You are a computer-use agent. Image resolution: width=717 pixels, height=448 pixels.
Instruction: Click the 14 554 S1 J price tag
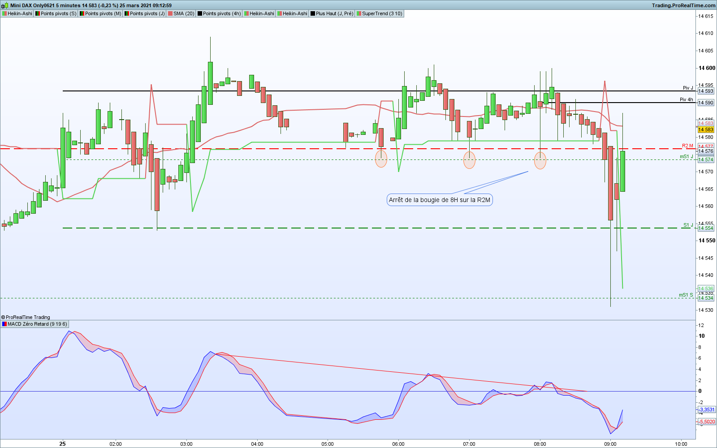click(x=706, y=228)
